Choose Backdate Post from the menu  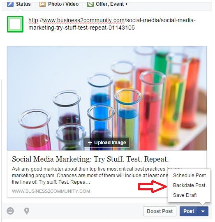189,185
